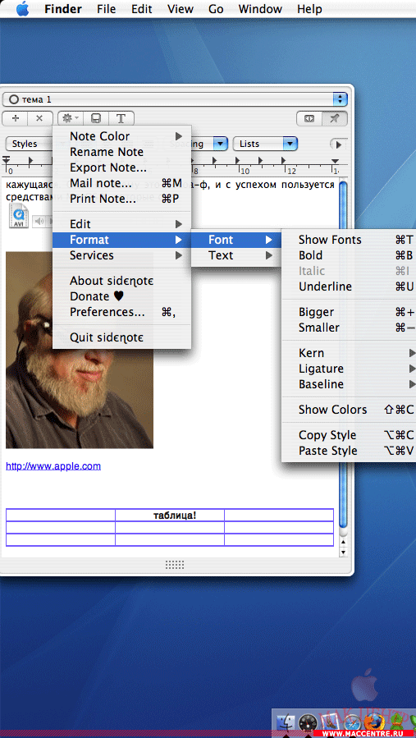This screenshot has width=416, height=738.
Task: Choose Bigger font size
Action: pyautogui.click(x=349, y=312)
